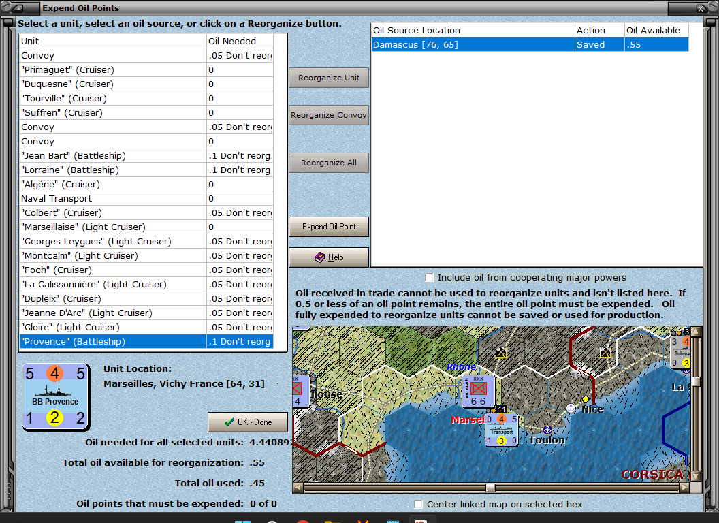Select the "La Galissonnière" (Light Cruiser) row

(146, 284)
